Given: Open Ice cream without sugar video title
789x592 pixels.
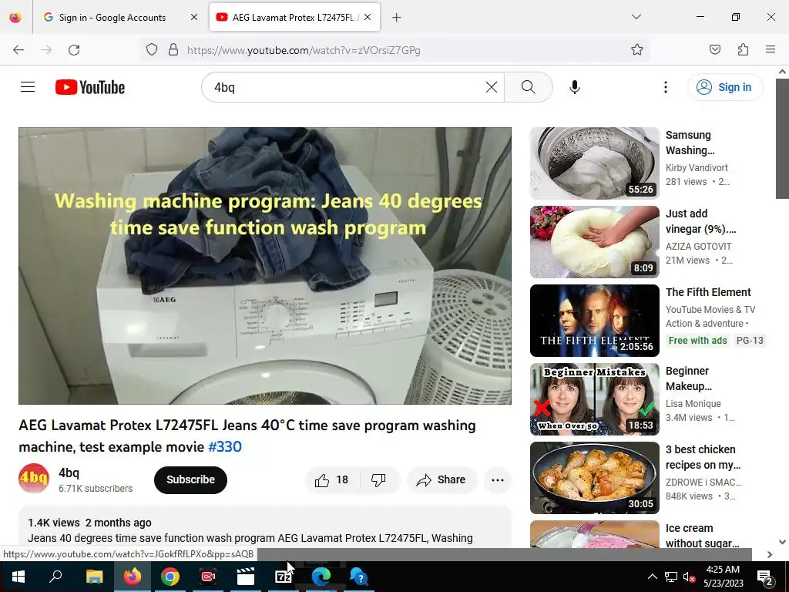Looking at the screenshot, I should coord(703,536).
